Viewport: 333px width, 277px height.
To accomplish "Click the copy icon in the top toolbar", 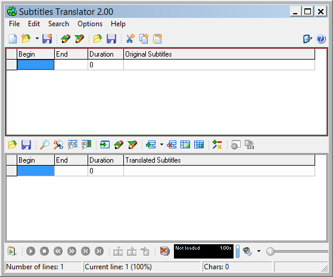I will [x=144, y=39].
